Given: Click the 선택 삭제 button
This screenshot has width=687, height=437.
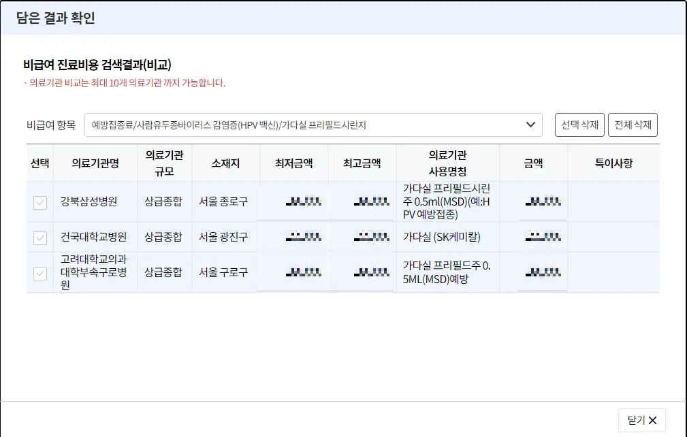Looking at the screenshot, I should pyautogui.click(x=579, y=125).
